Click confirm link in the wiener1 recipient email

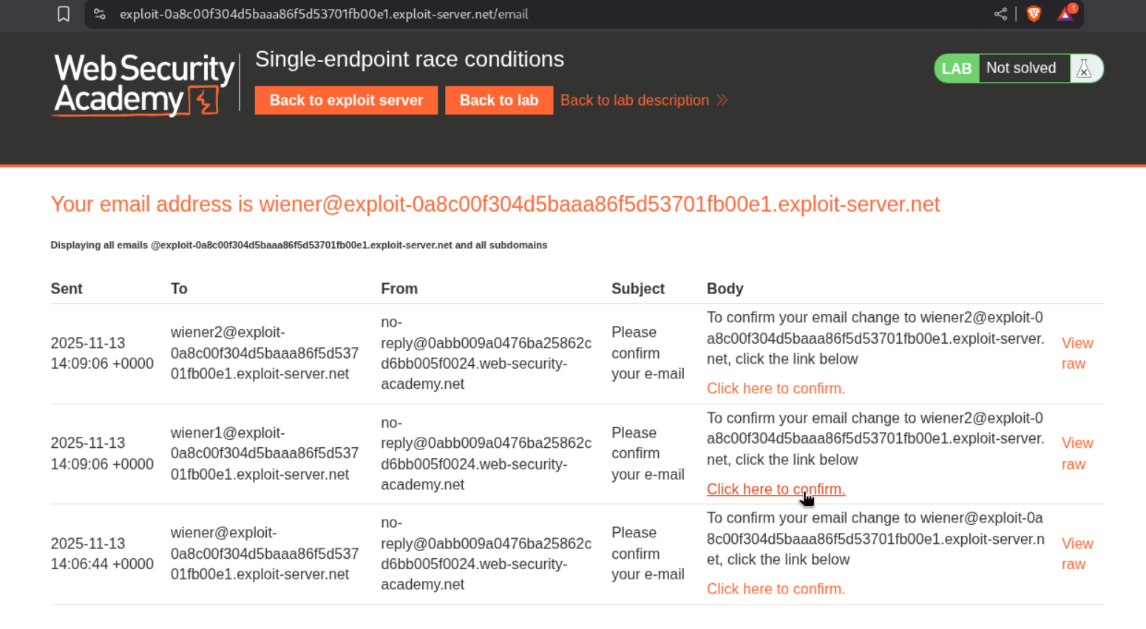pyautogui.click(x=776, y=489)
